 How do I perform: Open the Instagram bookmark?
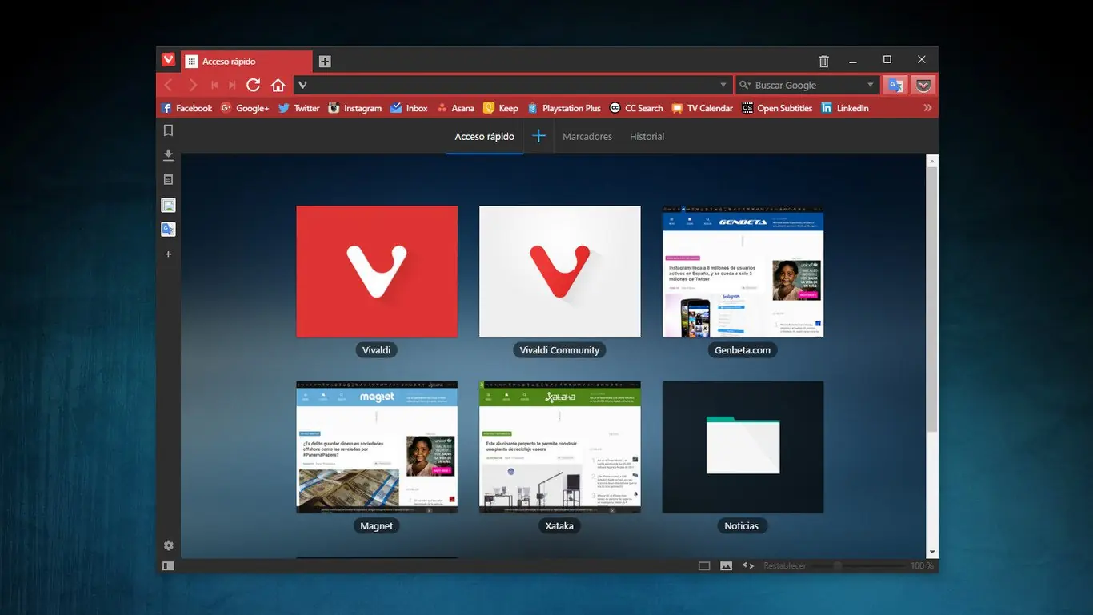(x=354, y=108)
